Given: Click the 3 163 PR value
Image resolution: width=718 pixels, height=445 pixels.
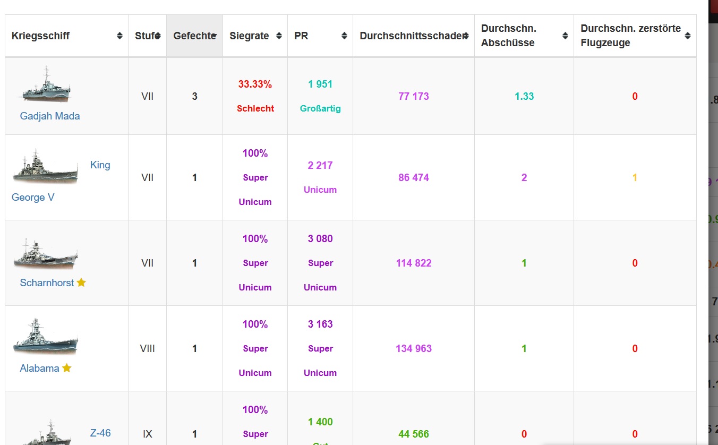Looking at the screenshot, I should pos(320,324).
